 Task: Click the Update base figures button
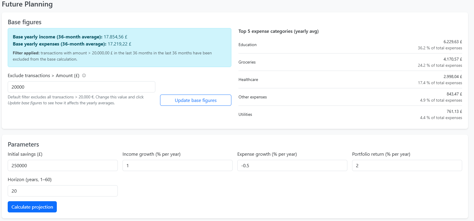click(196, 100)
